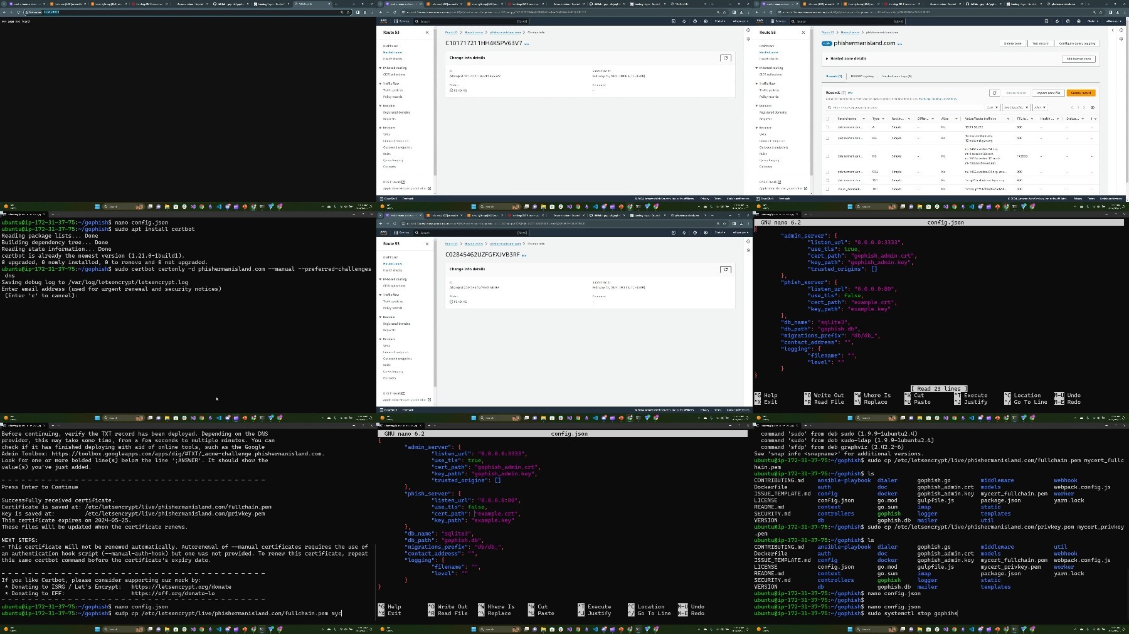Screen dimensions: 1129x634
Task: Open records table preferences gear
Action: (x=1093, y=107)
